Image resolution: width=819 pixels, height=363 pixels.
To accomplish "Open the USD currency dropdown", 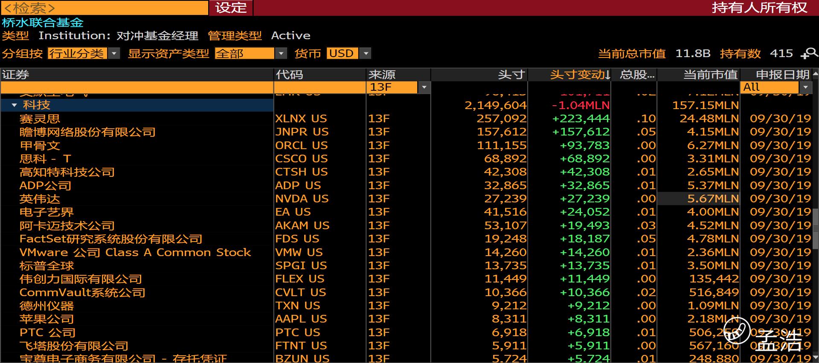I will pos(365,53).
